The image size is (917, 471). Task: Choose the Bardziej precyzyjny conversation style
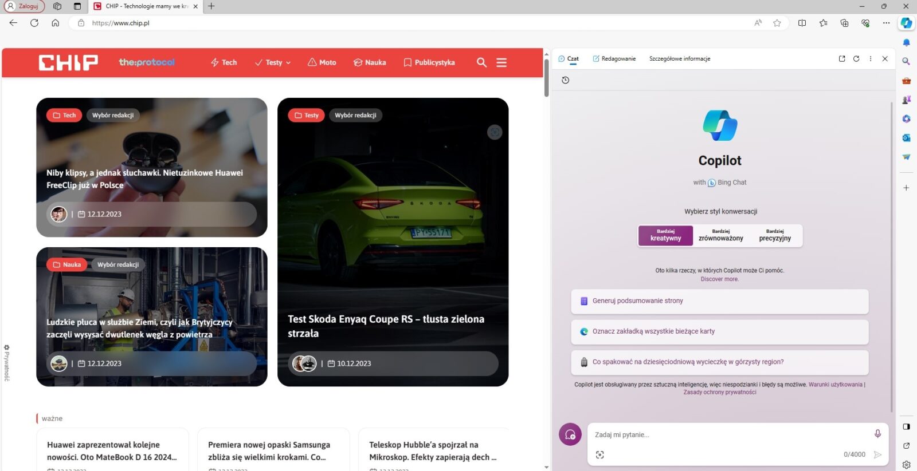[x=775, y=235]
